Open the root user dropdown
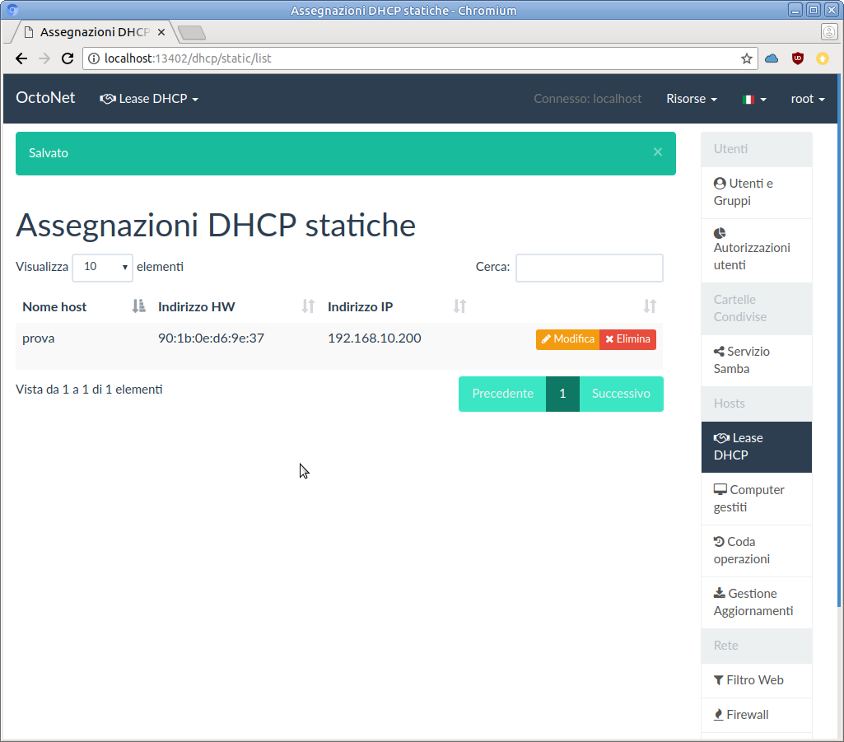This screenshot has width=844, height=742. (808, 99)
